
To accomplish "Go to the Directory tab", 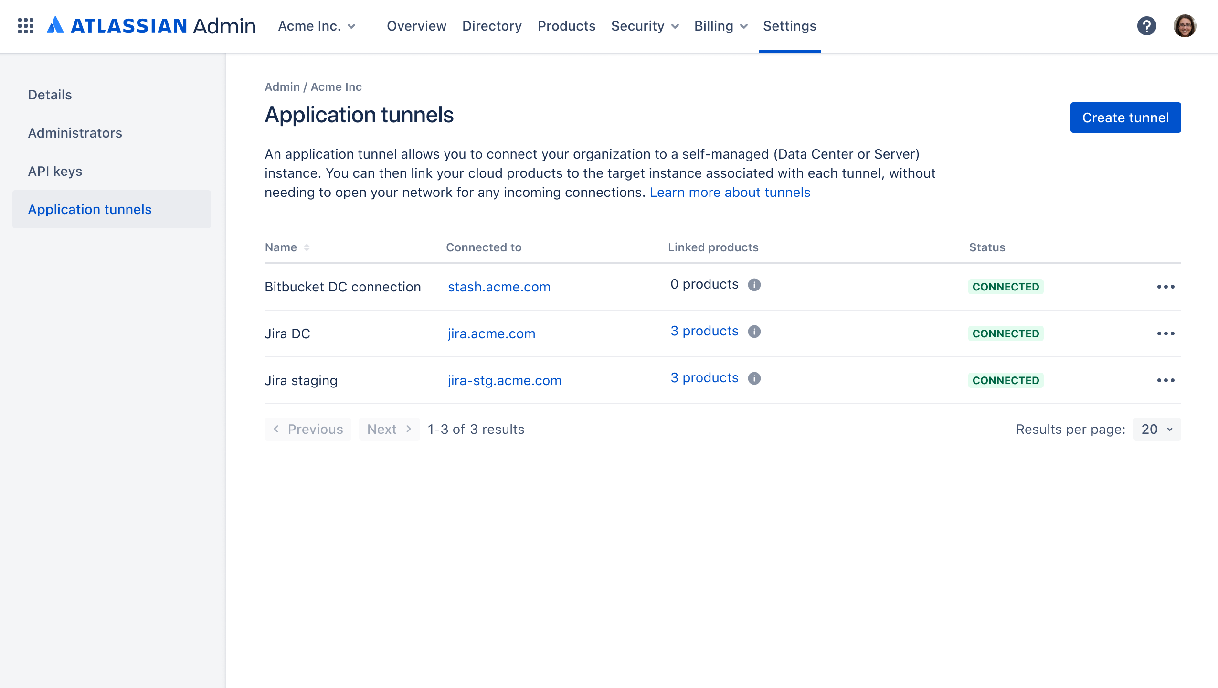I will click(492, 26).
